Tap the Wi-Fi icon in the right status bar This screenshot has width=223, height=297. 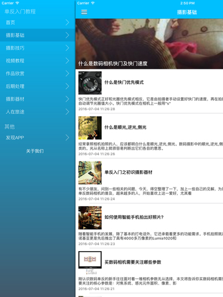click(x=93, y=3)
